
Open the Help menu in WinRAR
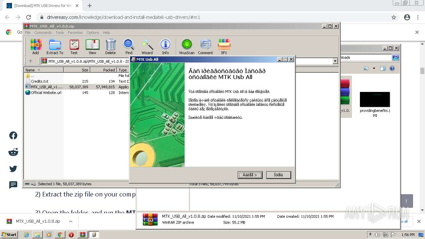(x=106, y=33)
